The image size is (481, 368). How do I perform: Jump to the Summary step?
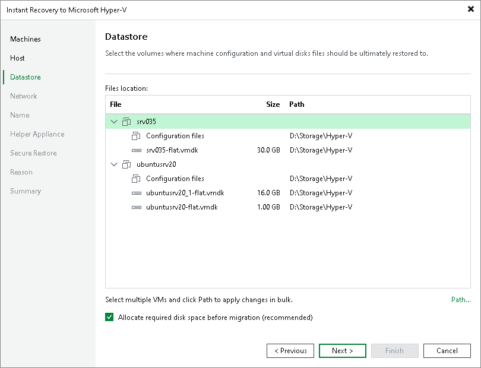point(25,191)
